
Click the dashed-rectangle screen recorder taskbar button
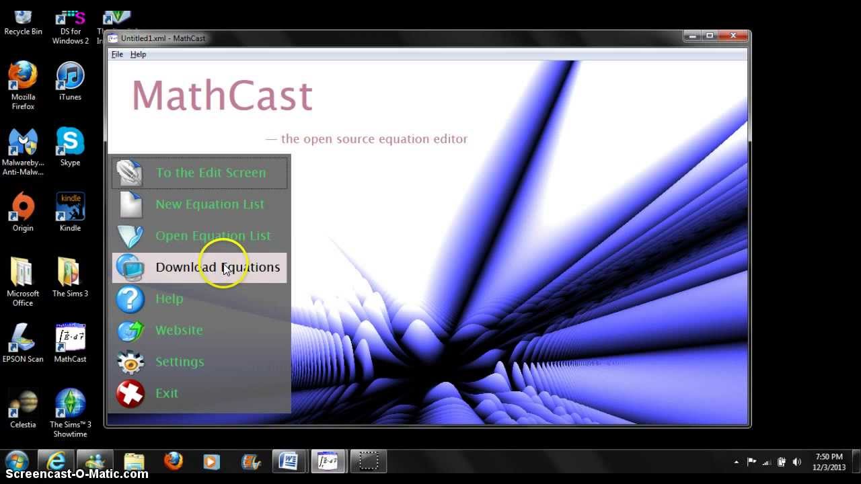[x=368, y=462]
